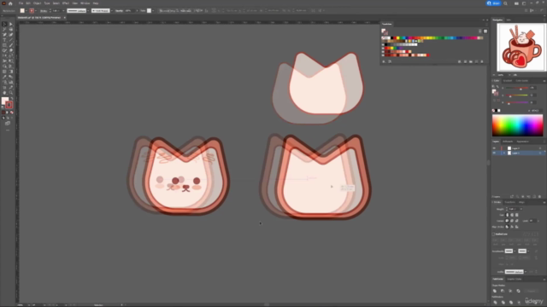Set stroke cap to Round Cap
Image resolution: width=547 pixels, height=307 pixels.
pos(512,215)
